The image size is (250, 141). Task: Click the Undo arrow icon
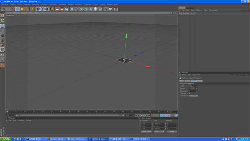[3, 9]
